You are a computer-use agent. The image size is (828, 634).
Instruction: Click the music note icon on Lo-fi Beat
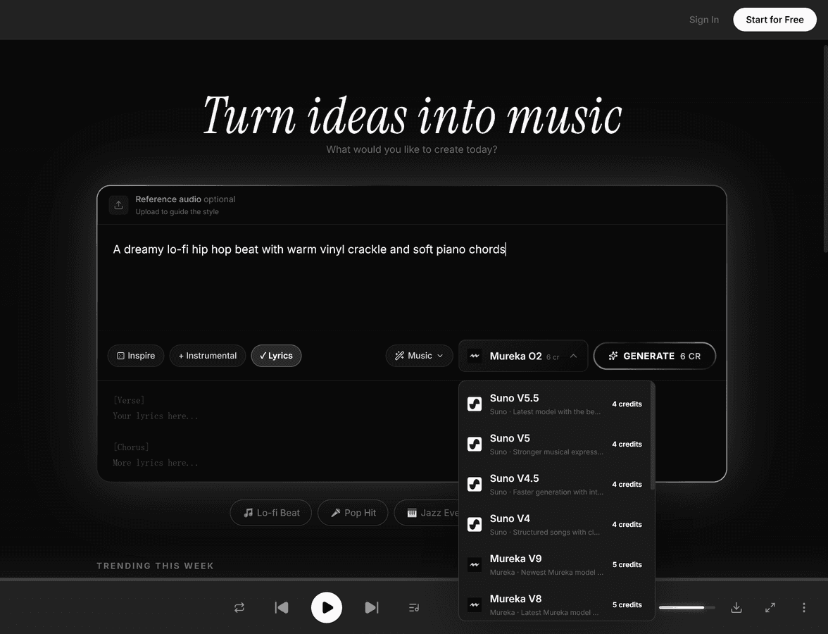click(248, 513)
